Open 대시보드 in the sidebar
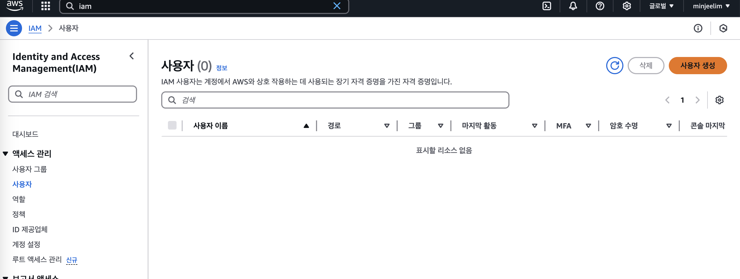 pyautogui.click(x=25, y=134)
